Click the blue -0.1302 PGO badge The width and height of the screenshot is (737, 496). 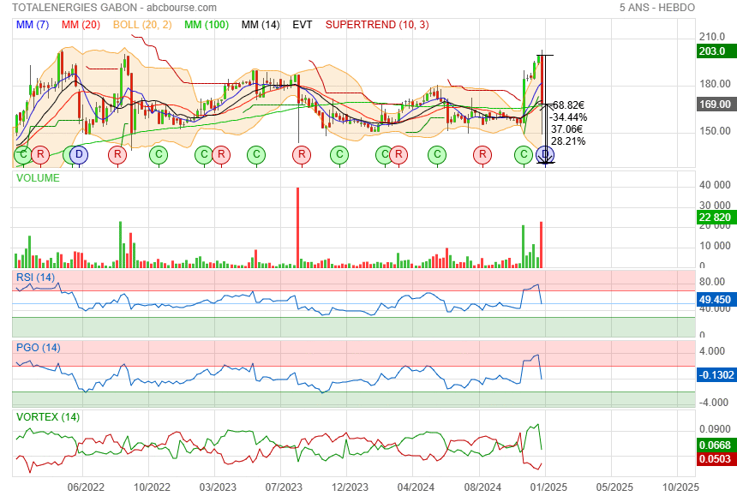pos(716,375)
